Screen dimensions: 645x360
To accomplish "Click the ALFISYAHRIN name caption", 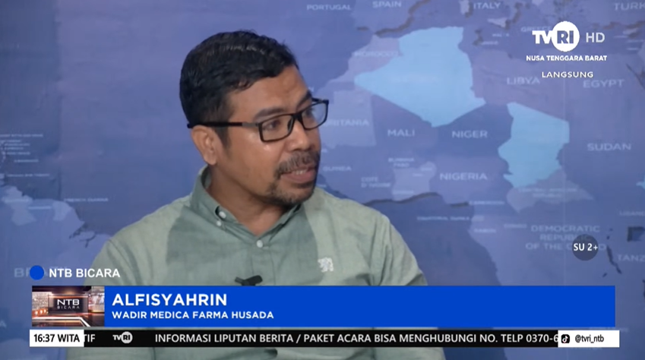I will point(169,298).
